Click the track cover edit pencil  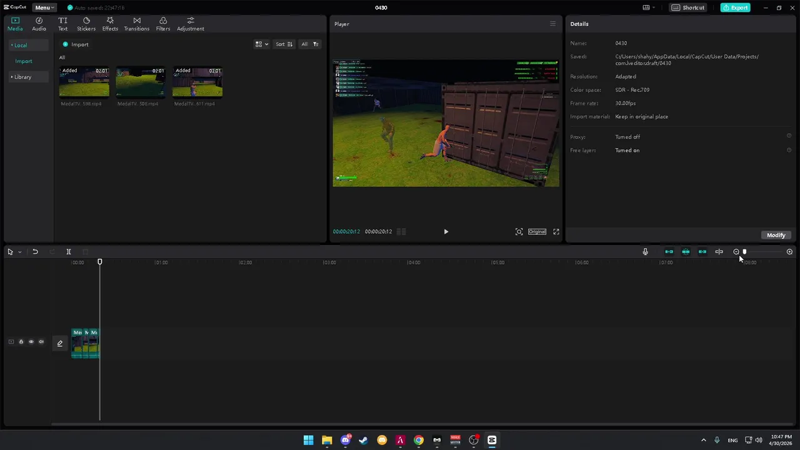60,343
